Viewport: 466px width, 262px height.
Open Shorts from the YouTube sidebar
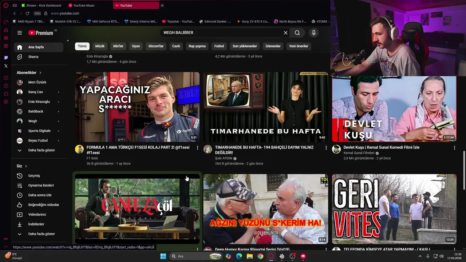pyautogui.click(x=39, y=57)
